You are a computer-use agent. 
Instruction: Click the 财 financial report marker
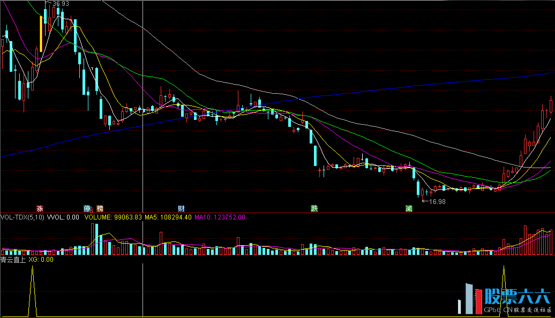(181, 208)
